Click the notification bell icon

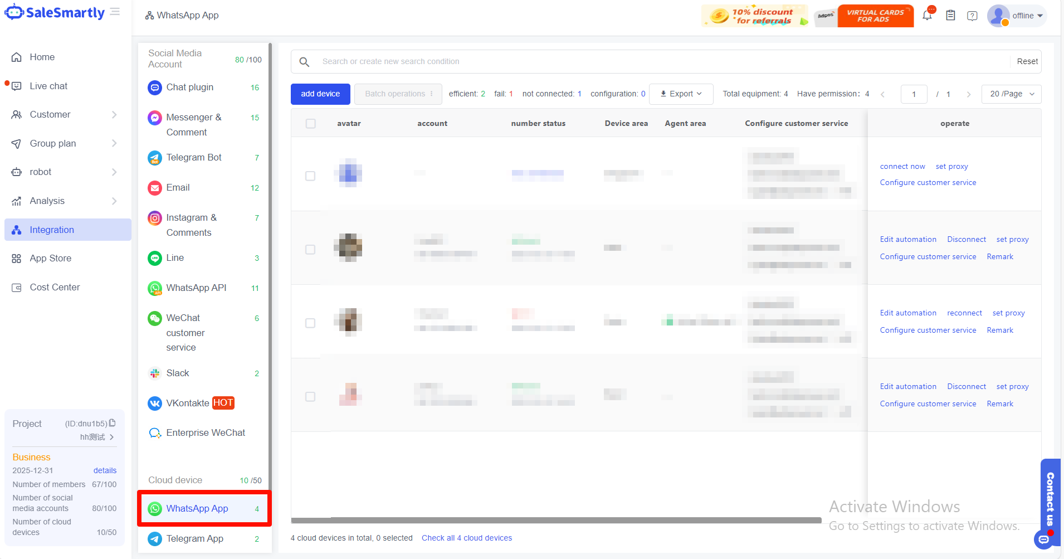tap(927, 16)
